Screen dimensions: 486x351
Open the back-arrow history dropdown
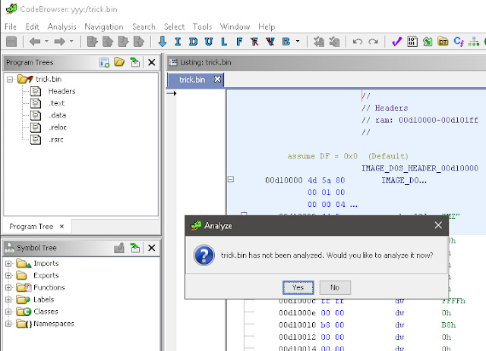[46, 41]
